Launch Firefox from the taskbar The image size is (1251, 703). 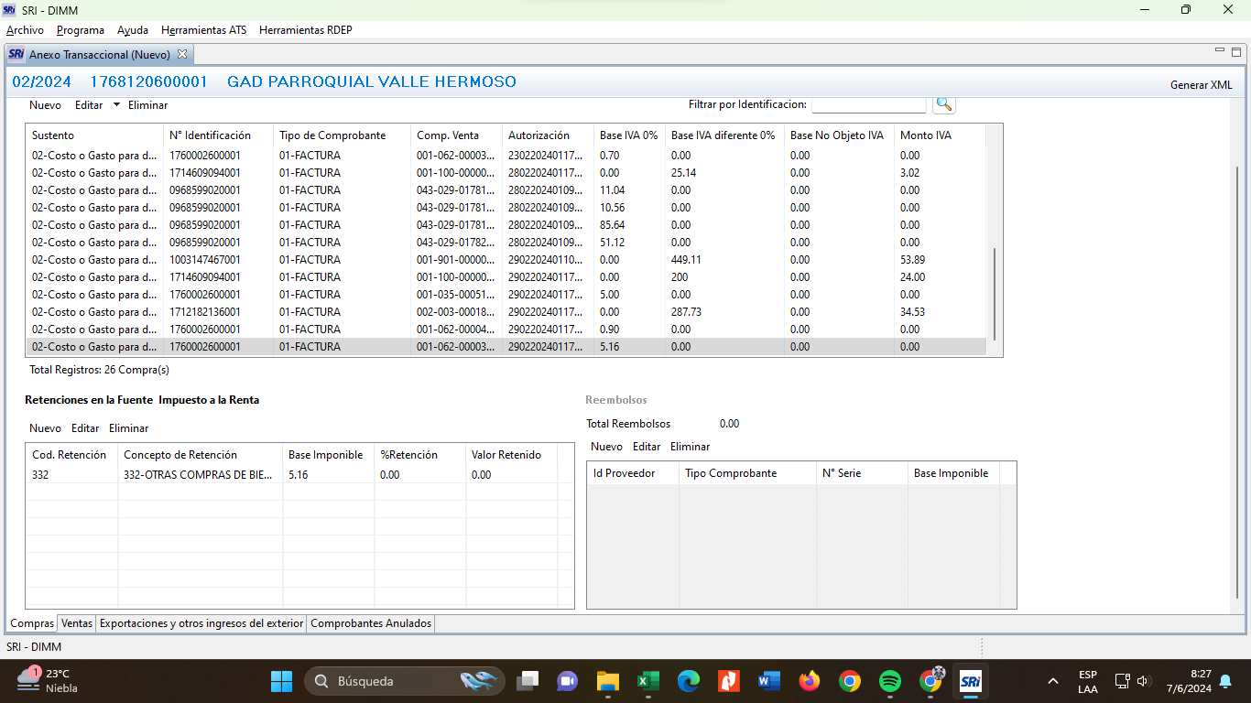click(x=809, y=681)
